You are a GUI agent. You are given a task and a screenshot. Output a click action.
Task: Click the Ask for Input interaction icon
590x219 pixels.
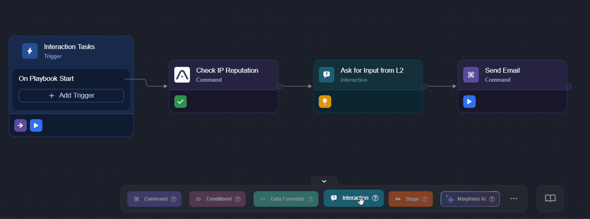click(x=327, y=75)
